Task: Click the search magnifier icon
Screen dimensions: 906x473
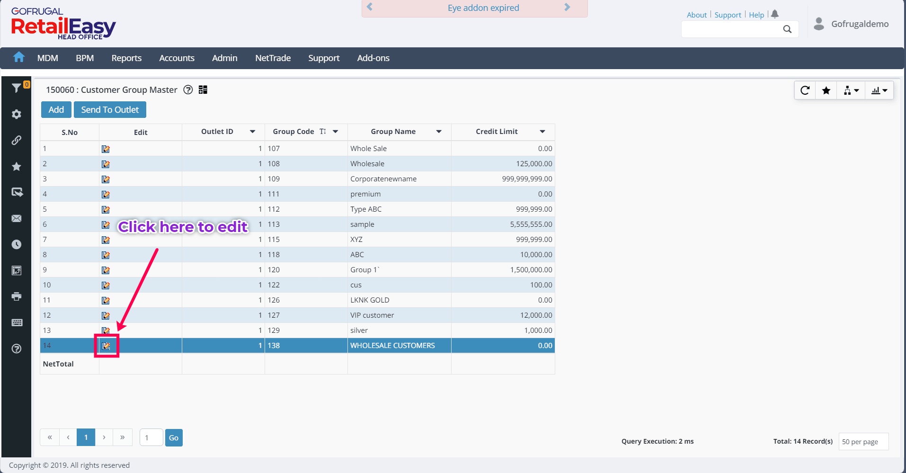Action: tap(787, 29)
